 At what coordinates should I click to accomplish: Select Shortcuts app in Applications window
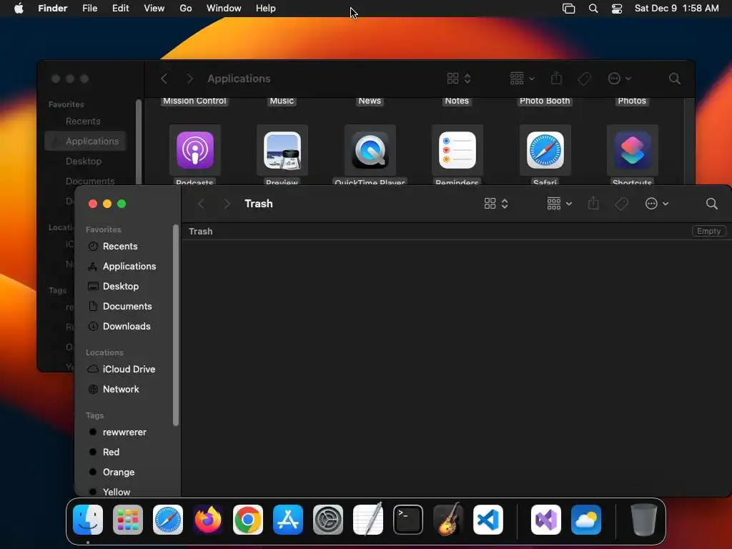click(633, 150)
